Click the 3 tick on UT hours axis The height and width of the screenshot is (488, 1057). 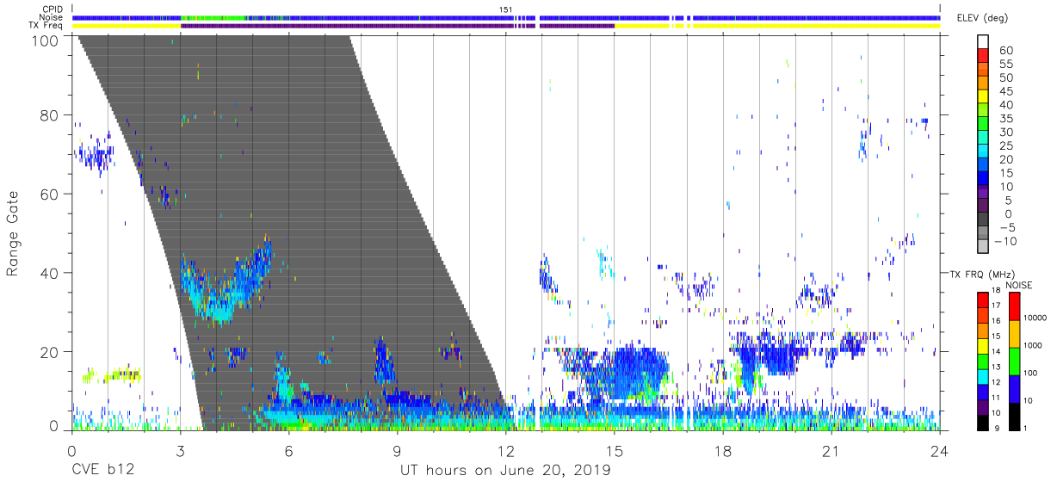pos(180,450)
